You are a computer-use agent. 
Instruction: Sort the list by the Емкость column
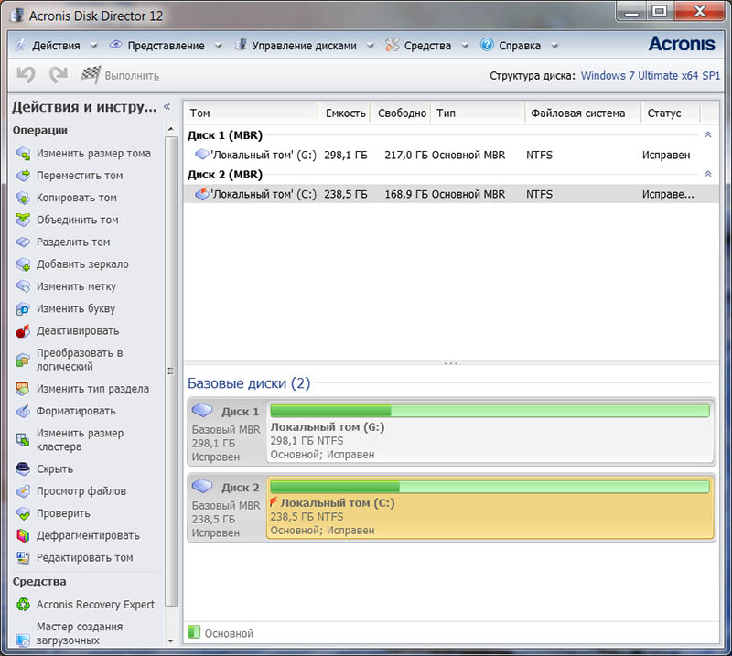pos(345,113)
